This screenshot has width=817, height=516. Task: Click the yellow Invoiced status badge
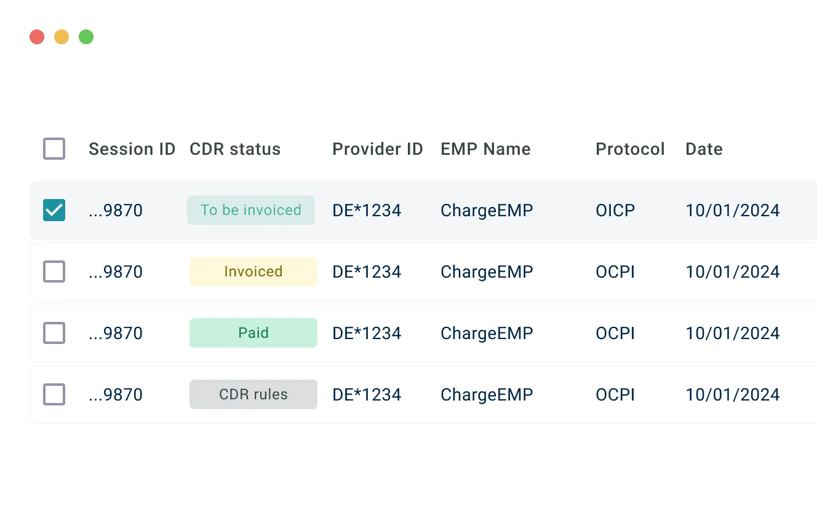click(x=253, y=272)
